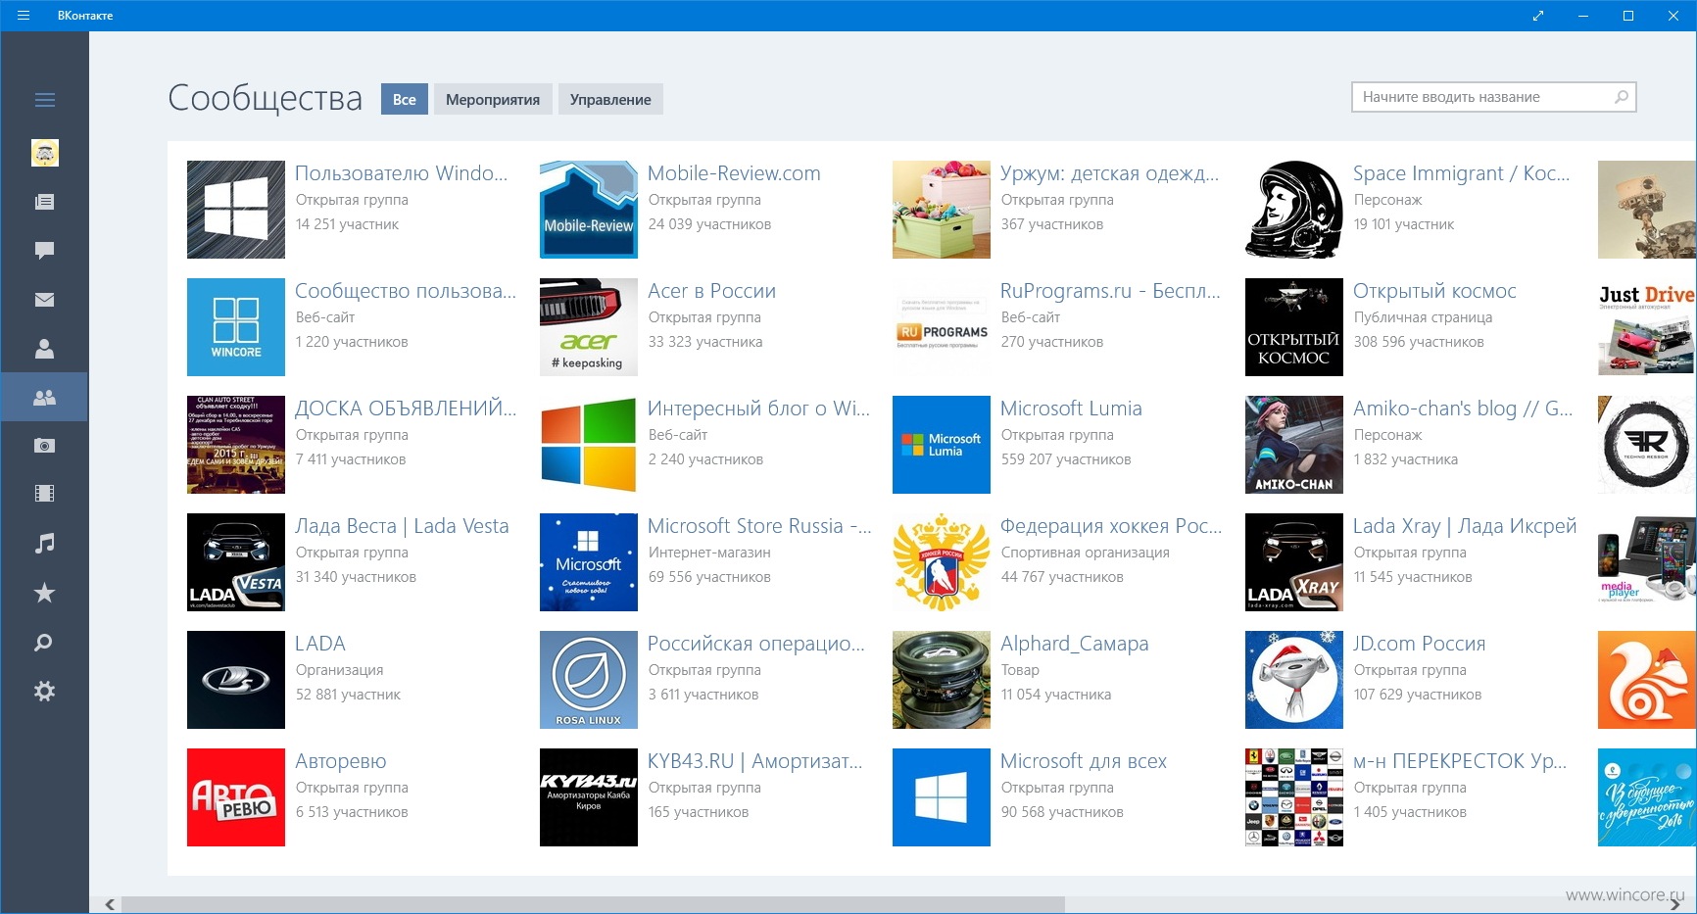This screenshot has height=914, width=1697.
Task: Open ДОСКА ОБЪЯВЛЕНИЙ... community link
Action: click(x=406, y=409)
